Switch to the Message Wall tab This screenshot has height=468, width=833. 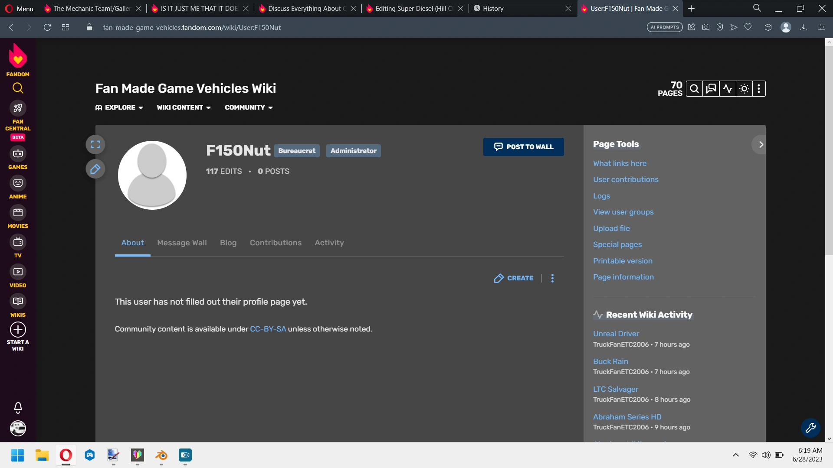[x=182, y=243]
